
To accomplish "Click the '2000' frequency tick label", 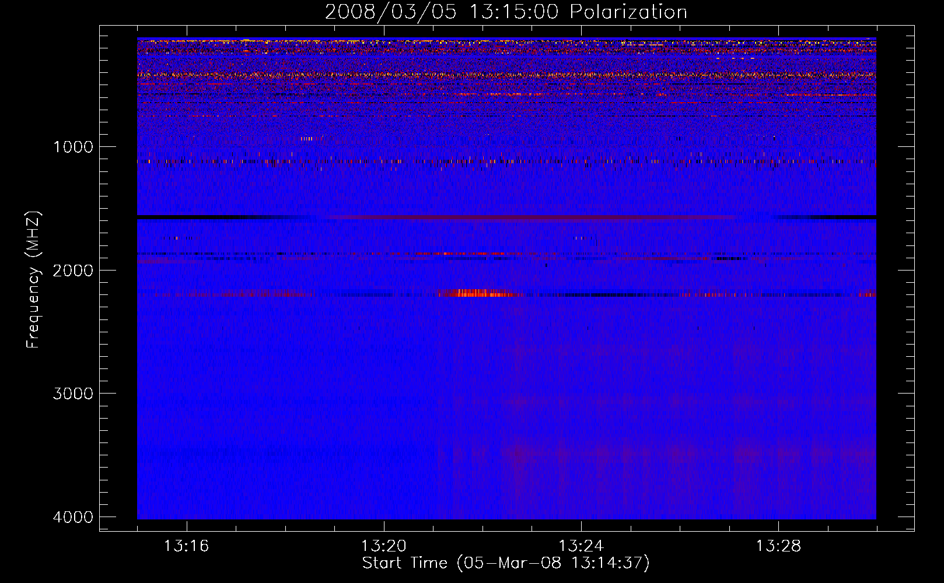I will [x=73, y=270].
